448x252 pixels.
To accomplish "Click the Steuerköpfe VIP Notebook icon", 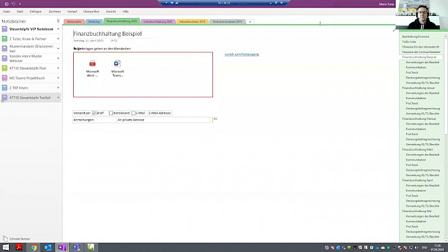I will coord(5,29).
